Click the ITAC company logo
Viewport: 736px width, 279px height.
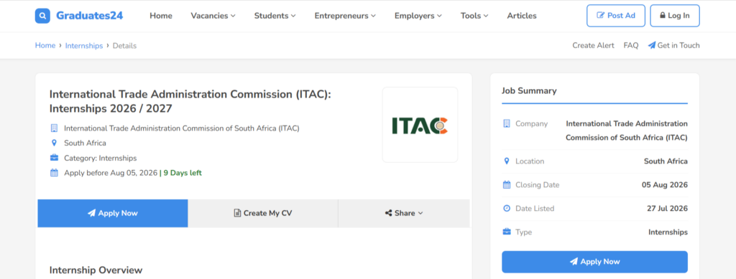[420, 125]
